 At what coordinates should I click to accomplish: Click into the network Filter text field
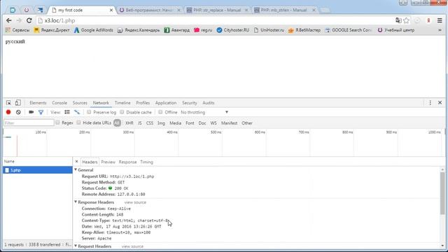pyautogui.click(x=29, y=123)
